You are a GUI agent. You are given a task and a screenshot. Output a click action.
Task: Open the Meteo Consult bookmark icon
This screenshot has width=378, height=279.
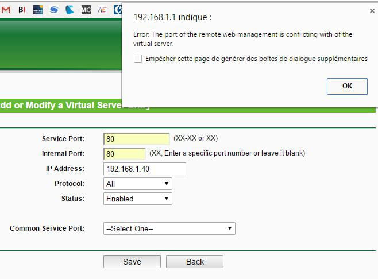38,10
